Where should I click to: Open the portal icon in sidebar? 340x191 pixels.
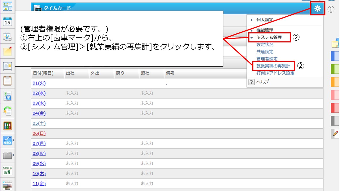[7, 7]
